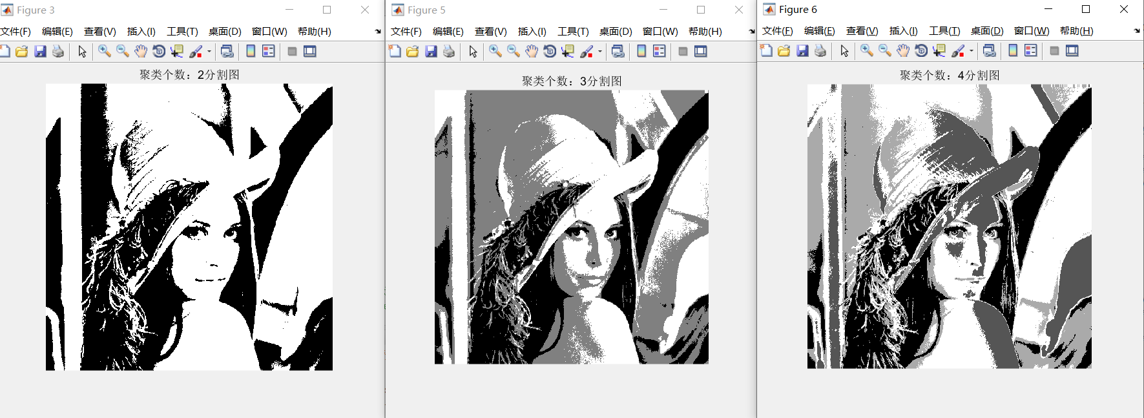
Task: Click the 3-cluster segmented image in Figure 5
Action: (572, 227)
